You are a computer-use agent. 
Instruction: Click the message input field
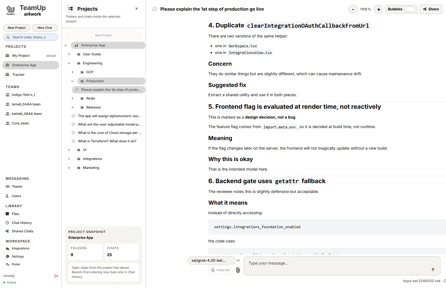click(336, 263)
